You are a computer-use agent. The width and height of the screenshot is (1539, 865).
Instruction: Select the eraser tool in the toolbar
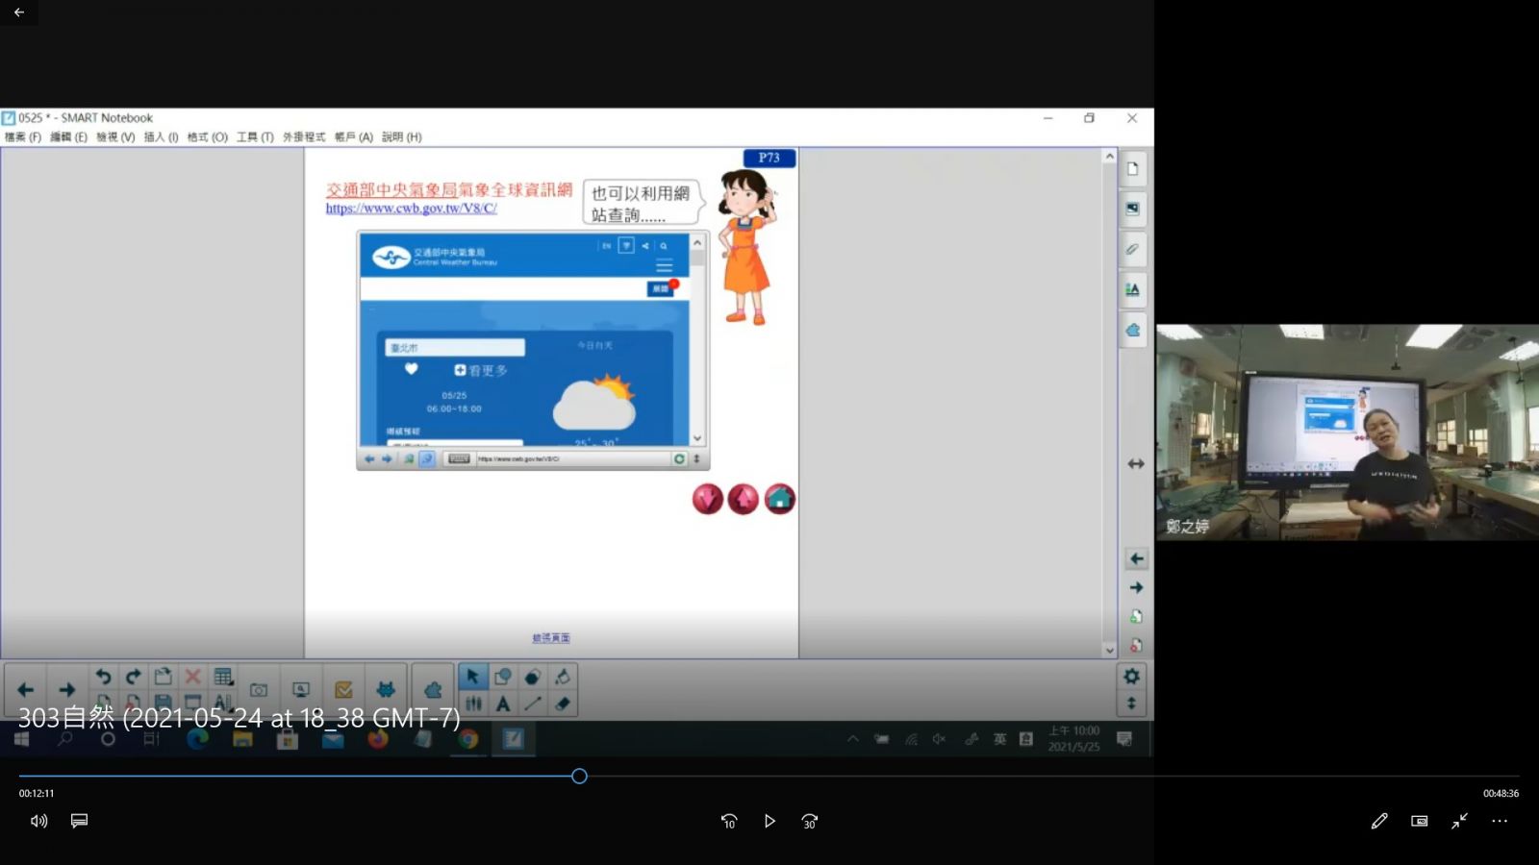[563, 704]
